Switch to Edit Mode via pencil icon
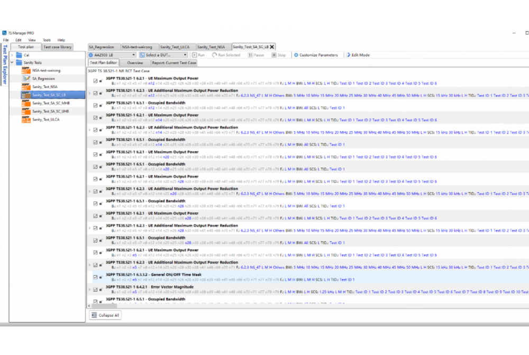This screenshot has height=355, width=529. click(349, 55)
